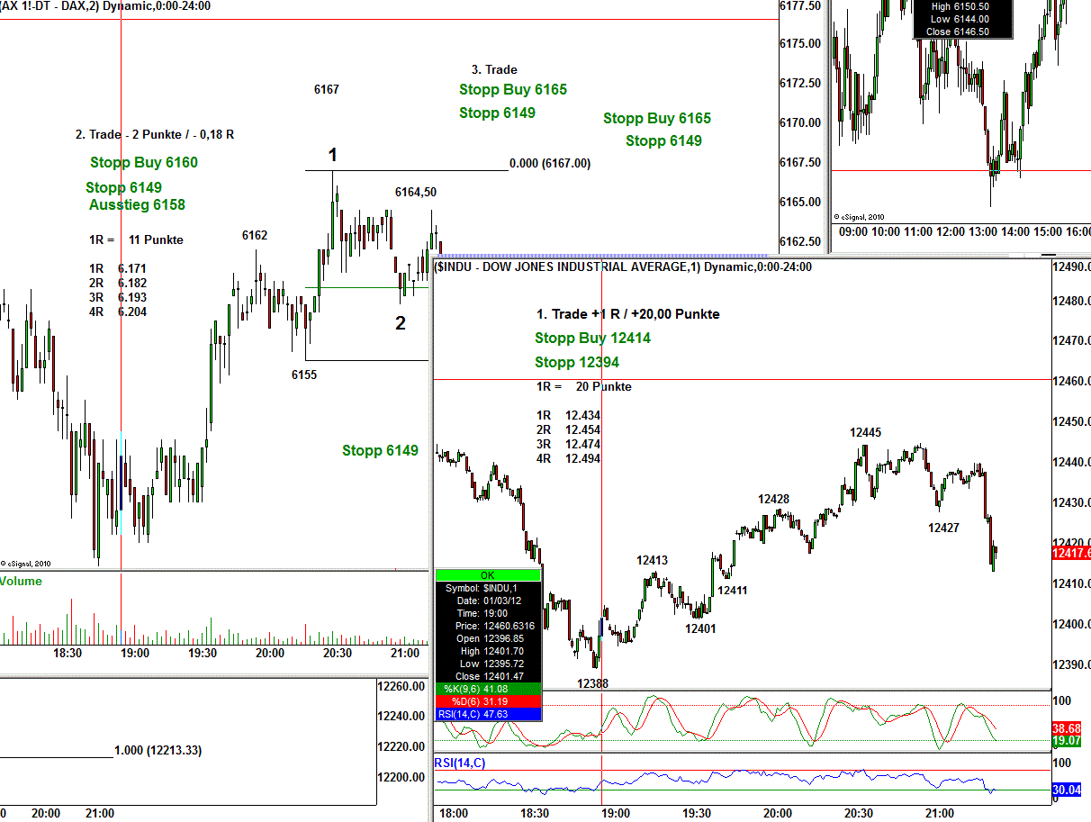Select the '3. Trade' text label

click(494, 69)
